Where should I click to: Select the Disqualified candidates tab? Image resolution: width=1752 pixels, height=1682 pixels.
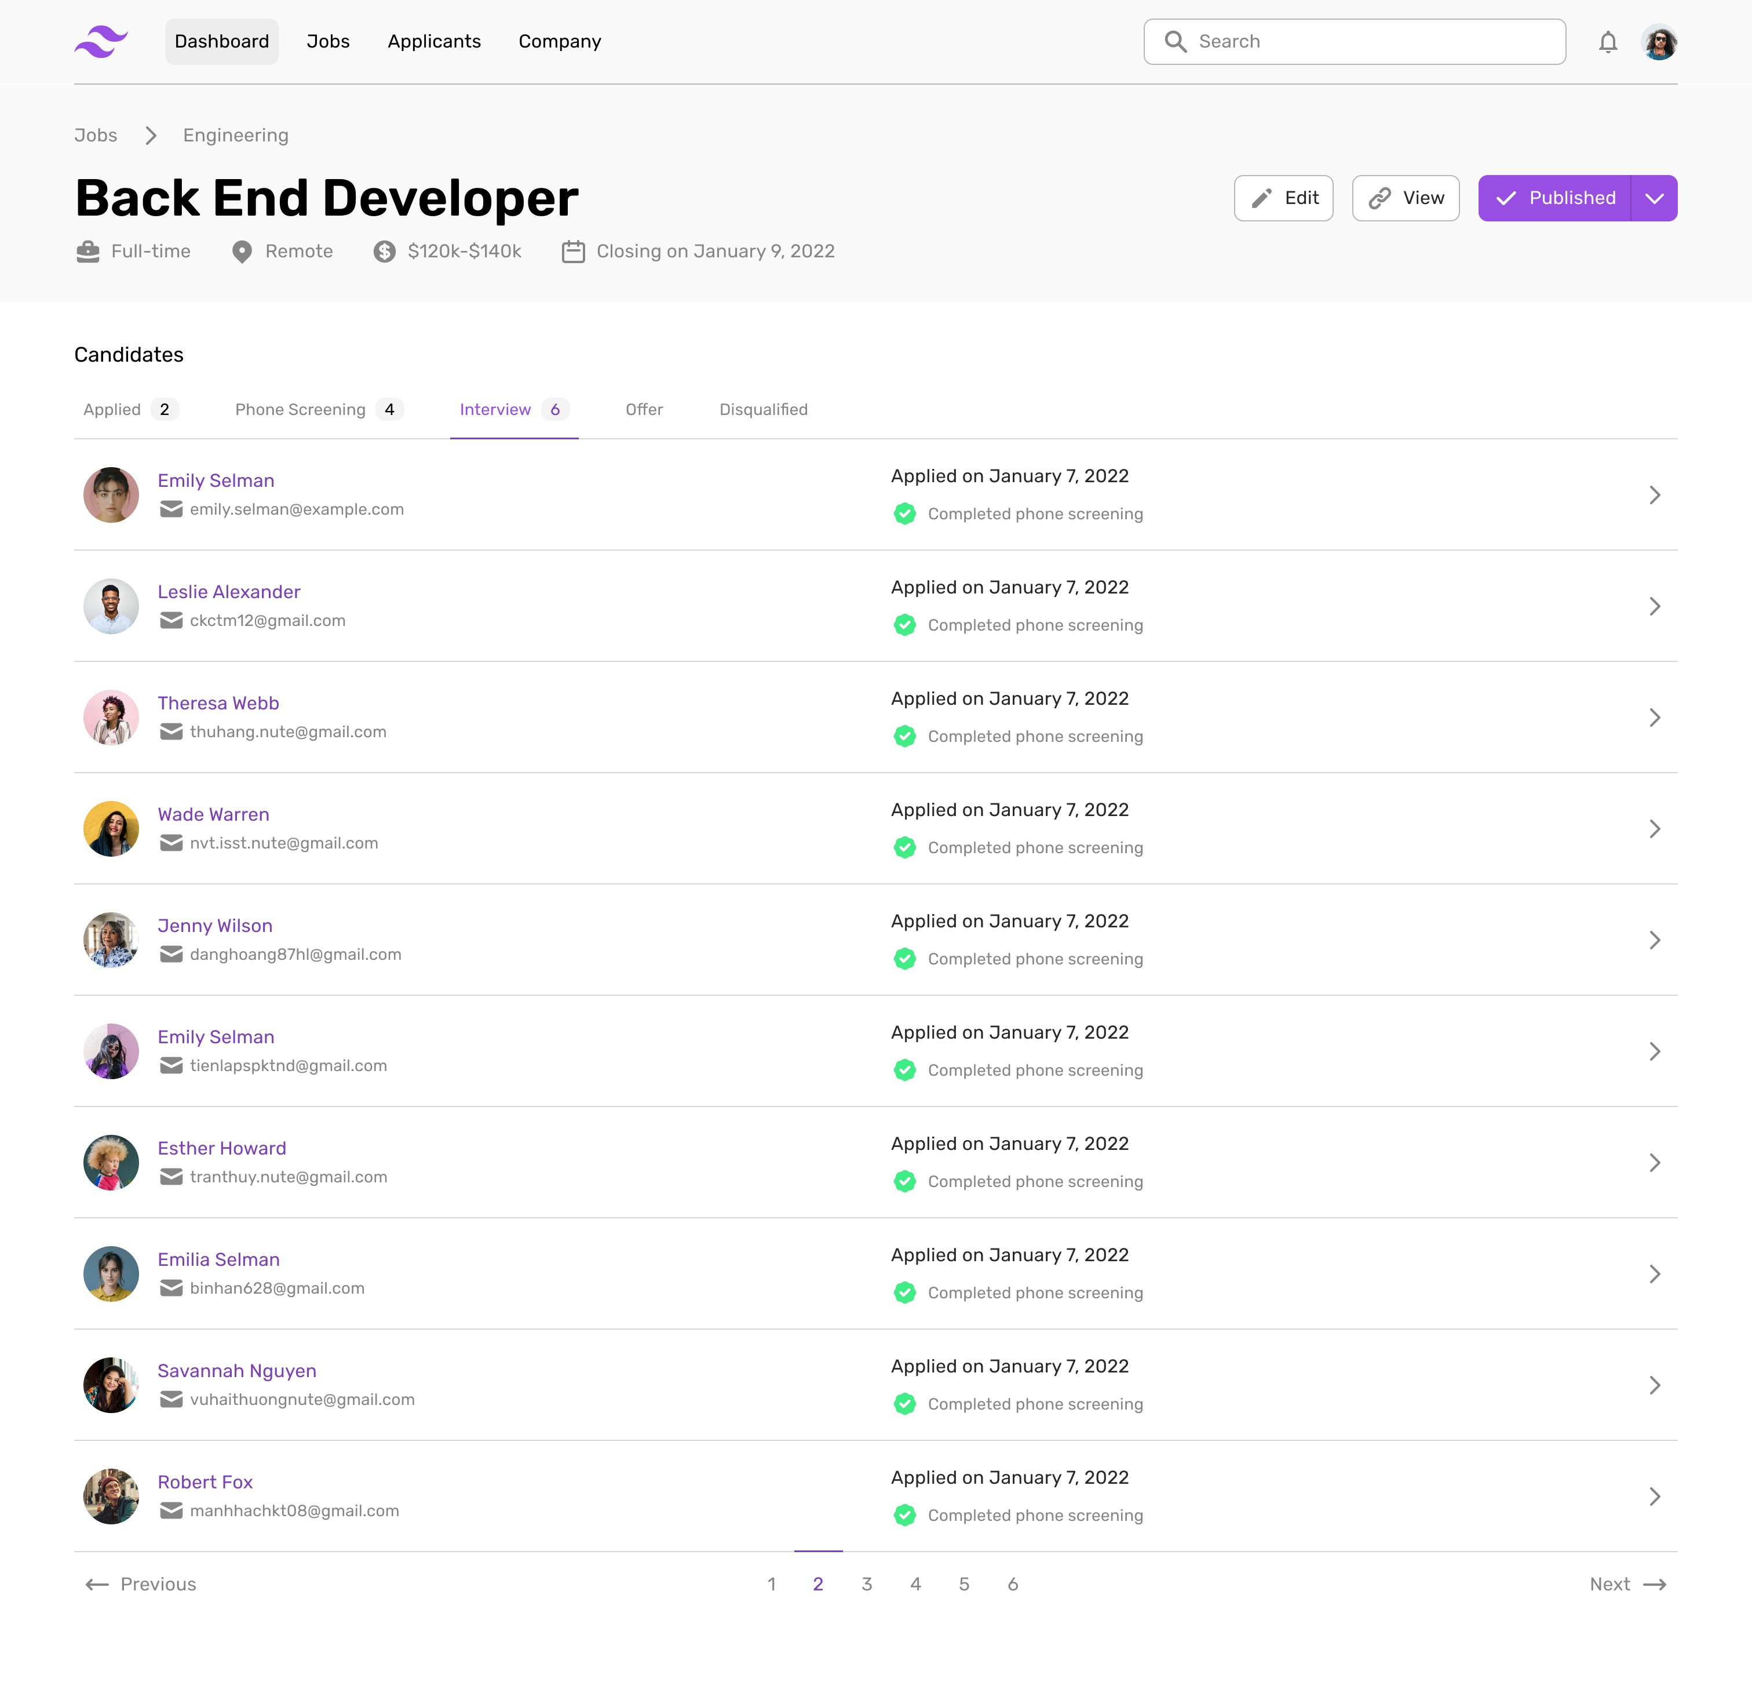click(x=762, y=410)
